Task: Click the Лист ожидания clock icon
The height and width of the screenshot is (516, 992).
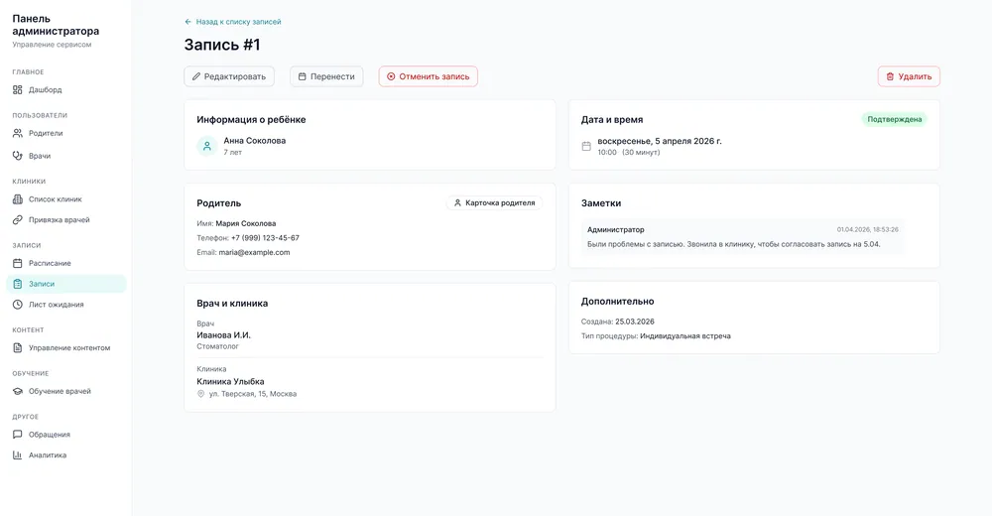Action: click(18, 305)
